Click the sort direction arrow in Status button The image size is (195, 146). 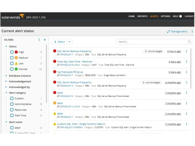pos(55,42)
